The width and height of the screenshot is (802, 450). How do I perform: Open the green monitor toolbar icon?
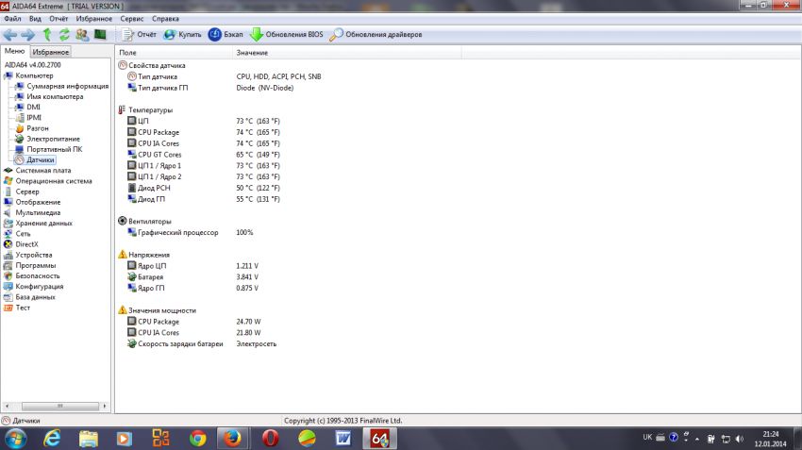(100, 35)
